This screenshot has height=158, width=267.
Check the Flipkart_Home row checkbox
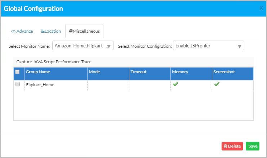(18, 84)
